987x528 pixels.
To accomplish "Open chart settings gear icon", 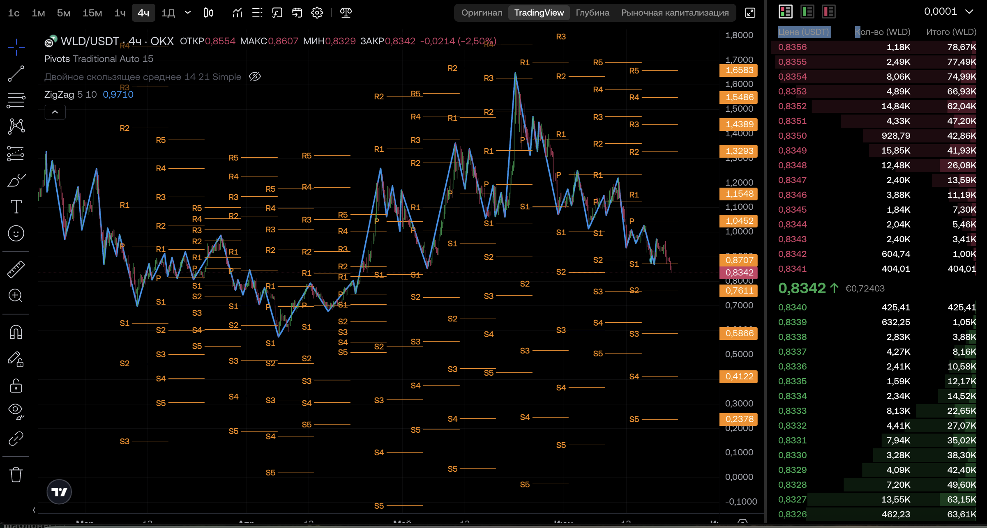I will [317, 13].
